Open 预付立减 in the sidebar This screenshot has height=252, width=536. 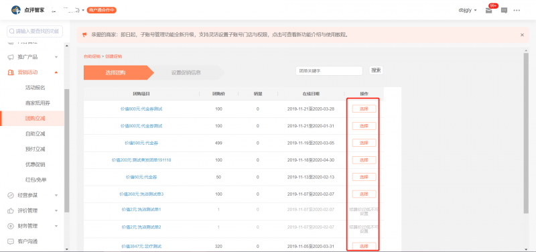[36, 149]
